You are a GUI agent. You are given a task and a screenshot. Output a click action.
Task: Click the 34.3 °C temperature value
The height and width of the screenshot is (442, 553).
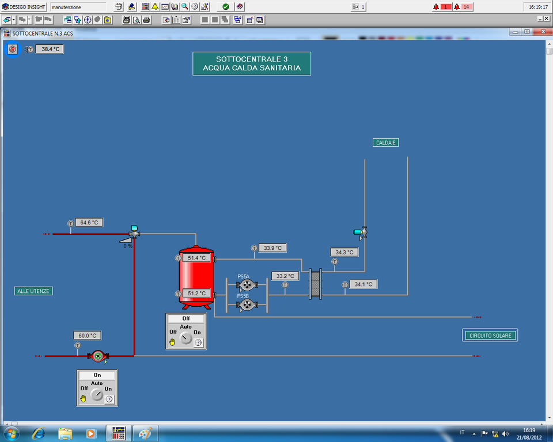[x=344, y=252]
